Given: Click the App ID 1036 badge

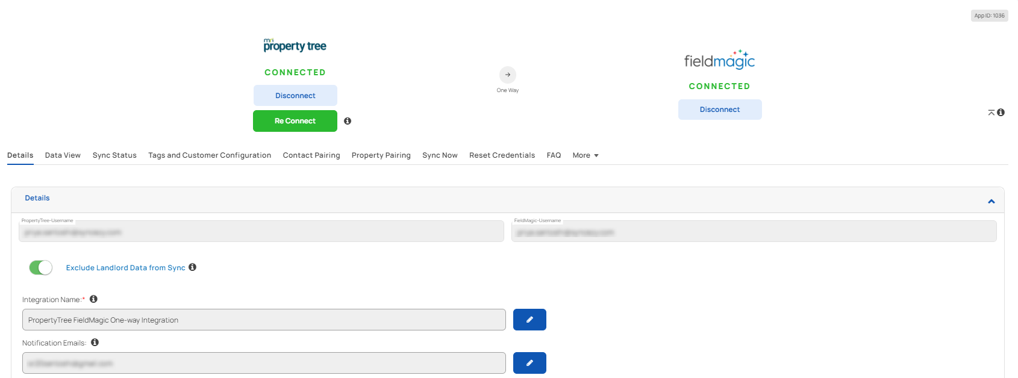Looking at the screenshot, I should coord(989,16).
